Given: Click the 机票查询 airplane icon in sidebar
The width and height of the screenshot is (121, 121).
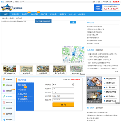Looking at the screenshot, I should (4, 96).
